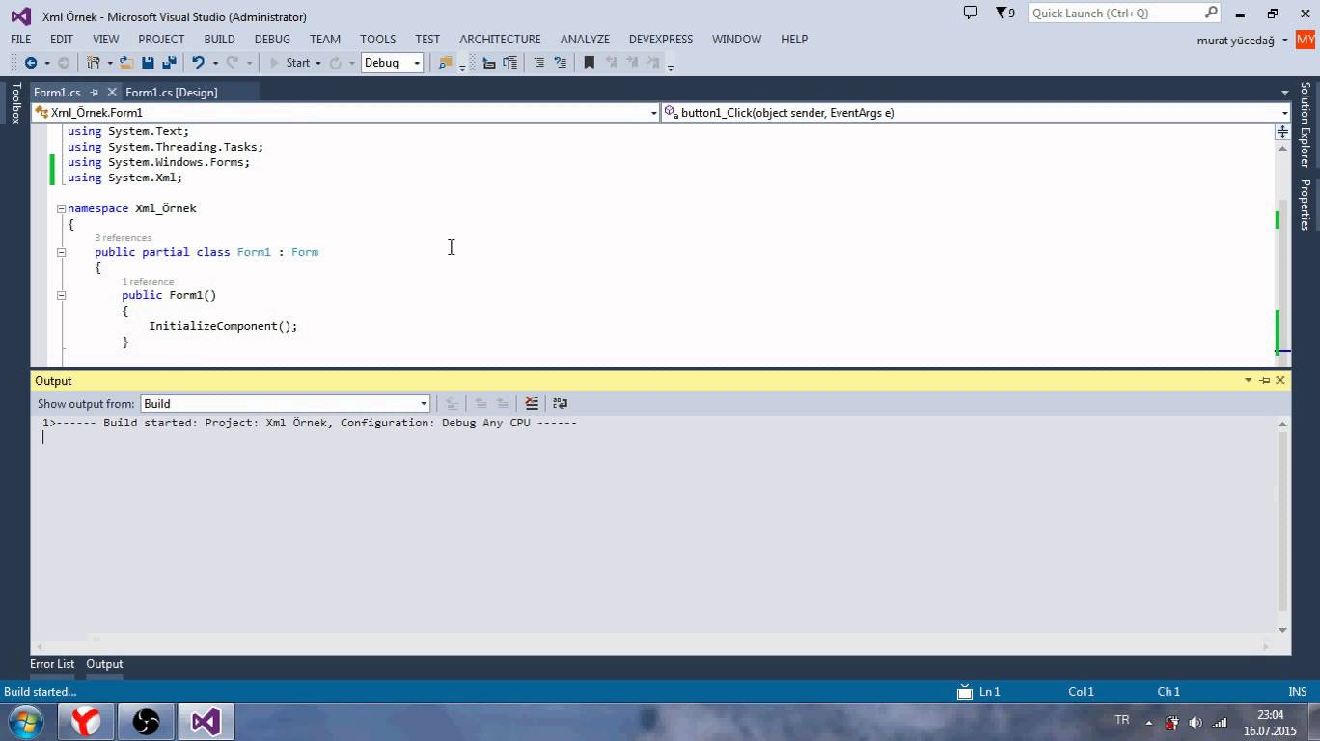Image resolution: width=1320 pixels, height=741 pixels.
Task: Open the BUILD menu
Action: pyautogui.click(x=219, y=40)
